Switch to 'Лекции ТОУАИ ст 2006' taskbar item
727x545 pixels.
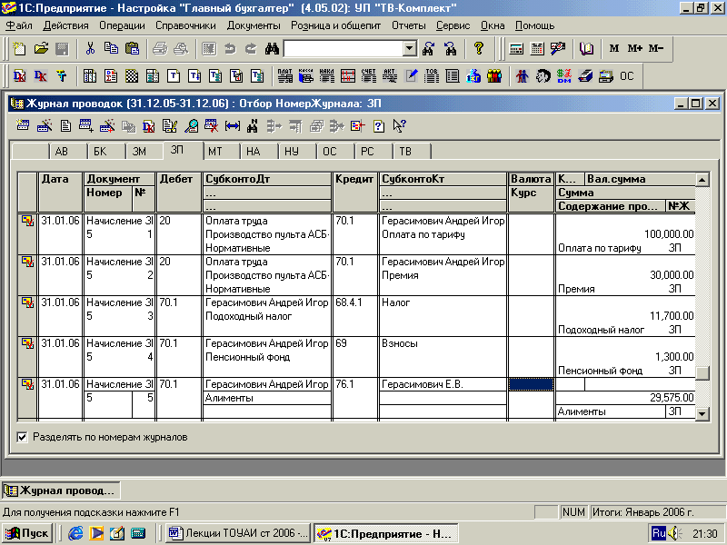coord(238,534)
